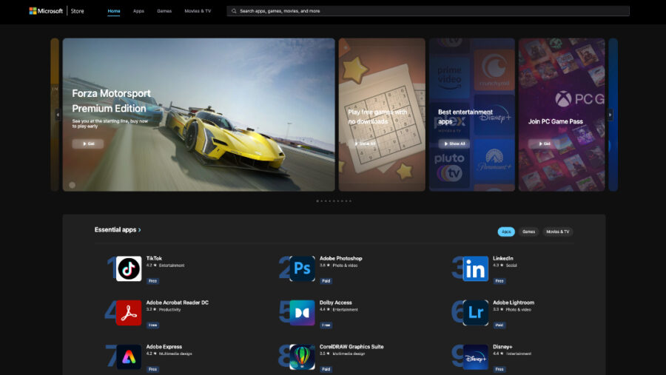The height and width of the screenshot is (375, 666).
Task: Open Play free games sudoku card
Action: coord(382,115)
